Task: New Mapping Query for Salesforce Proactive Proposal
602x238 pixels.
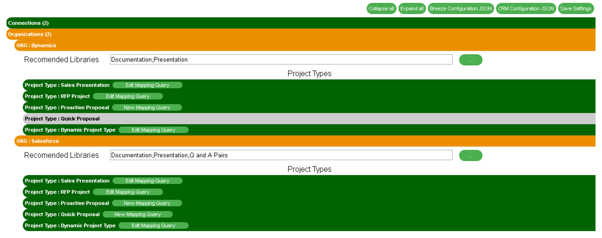Action: (147, 203)
